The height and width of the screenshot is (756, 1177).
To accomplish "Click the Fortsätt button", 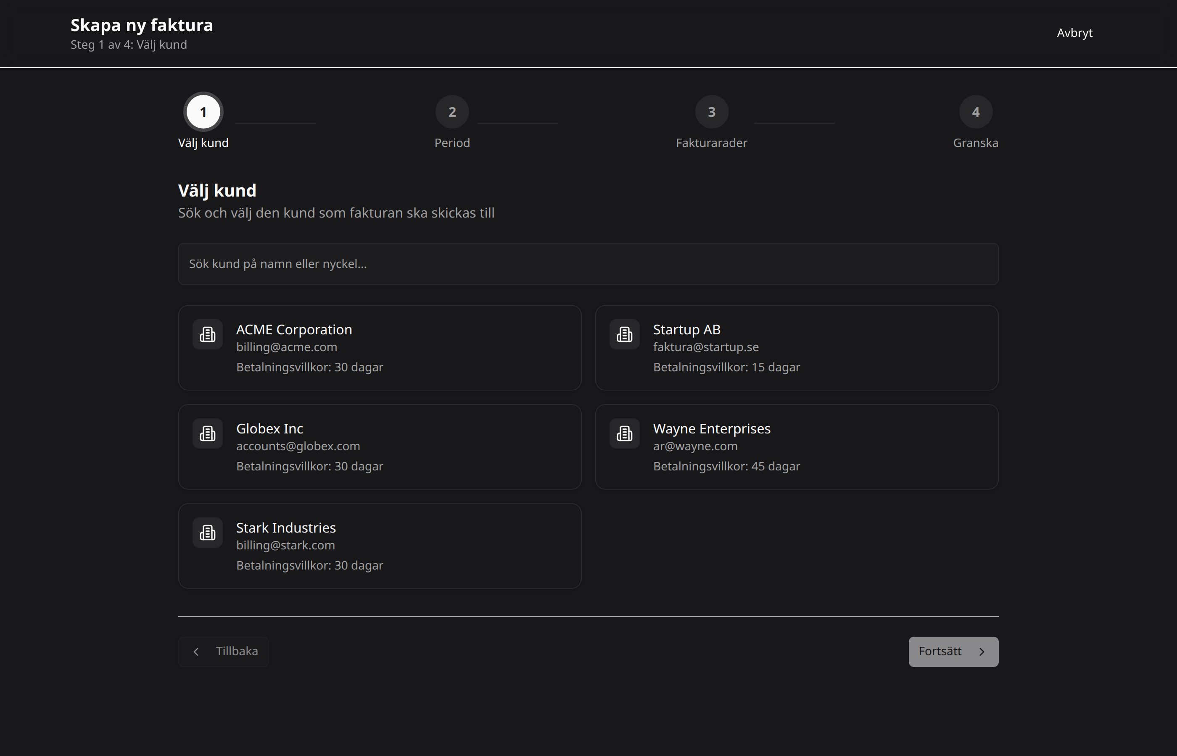I will pyautogui.click(x=952, y=651).
